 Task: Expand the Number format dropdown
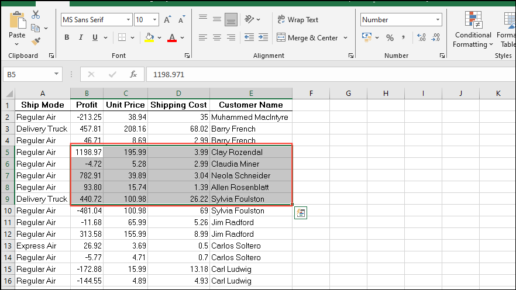pos(438,20)
